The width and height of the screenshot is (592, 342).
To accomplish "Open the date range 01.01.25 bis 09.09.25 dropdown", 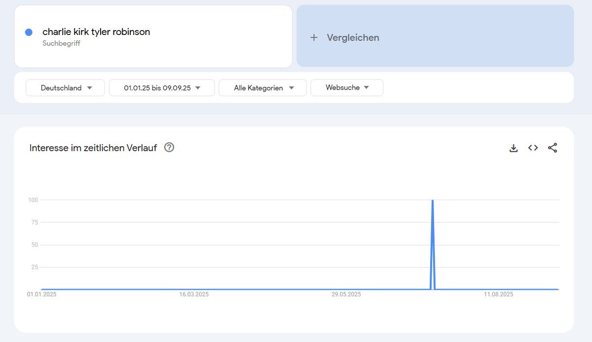I will tap(162, 88).
